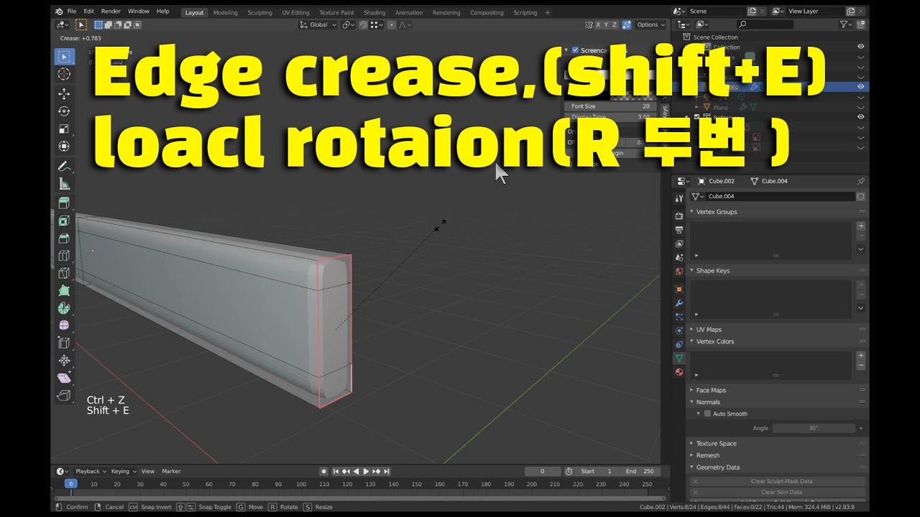Open the Render properties tab
The image size is (920, 517).
(679, 216)
